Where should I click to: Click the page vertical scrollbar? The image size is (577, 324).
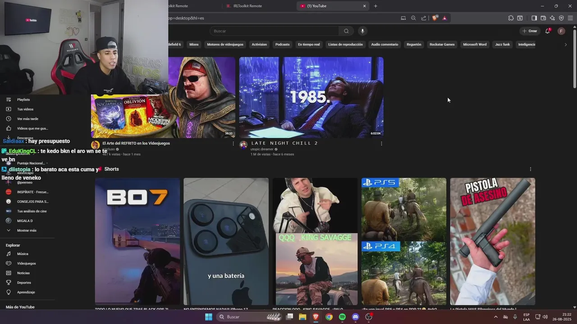point(574,58)
